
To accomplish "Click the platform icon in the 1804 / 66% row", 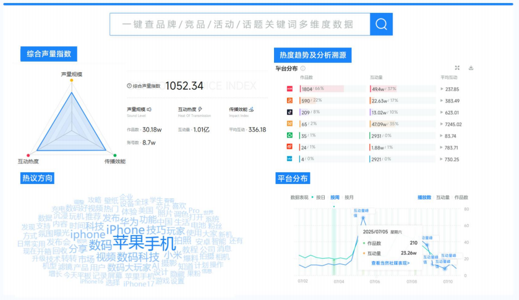I will [x=290, y=88].
